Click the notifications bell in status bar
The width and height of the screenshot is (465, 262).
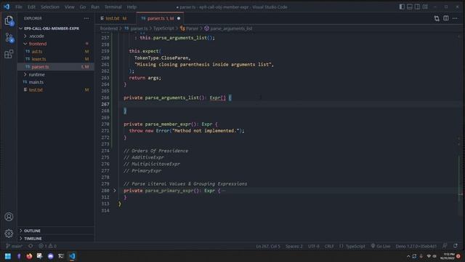(x=456, y=246)
